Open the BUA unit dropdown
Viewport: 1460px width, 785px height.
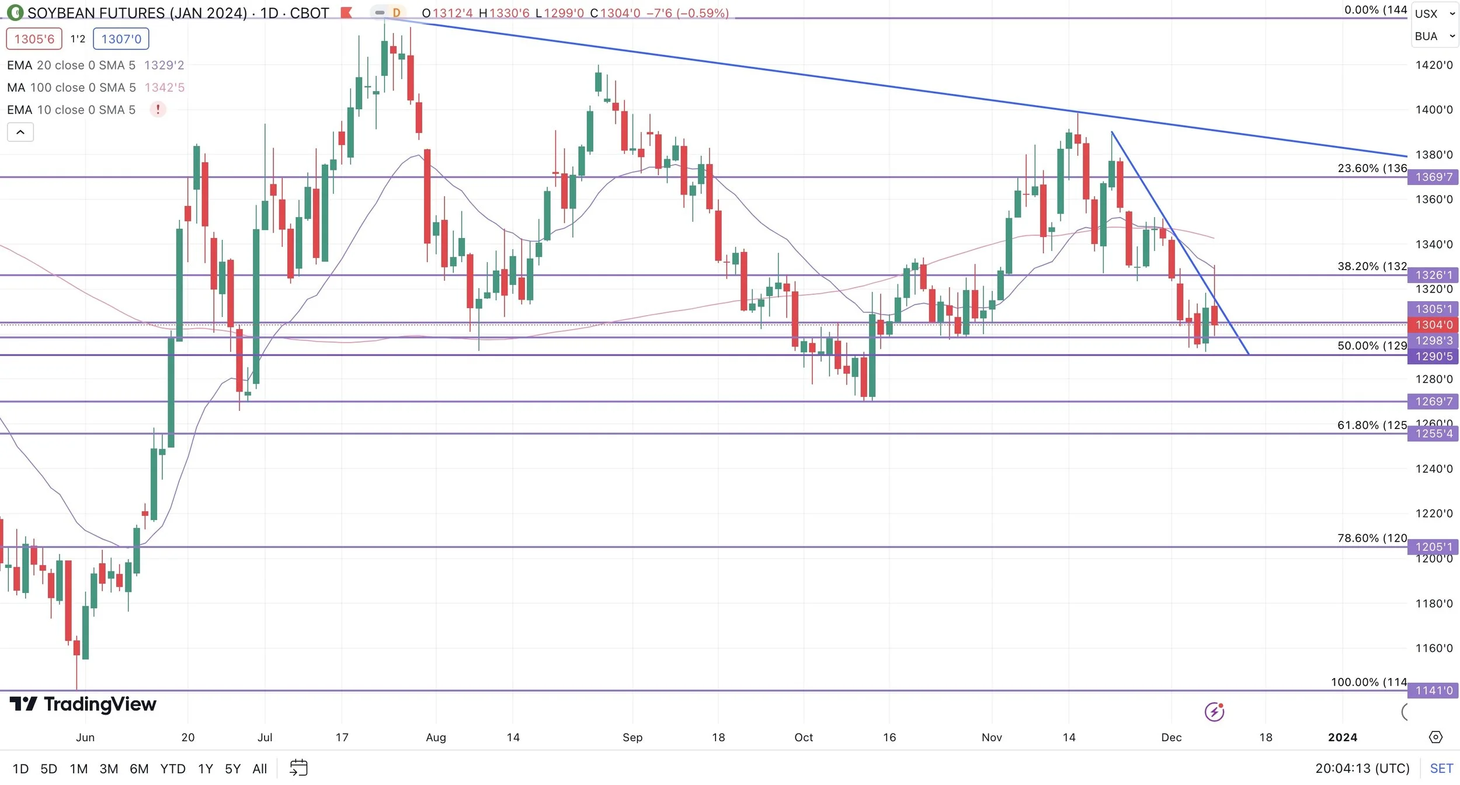pyautogui.click(x=1434, y=36)
